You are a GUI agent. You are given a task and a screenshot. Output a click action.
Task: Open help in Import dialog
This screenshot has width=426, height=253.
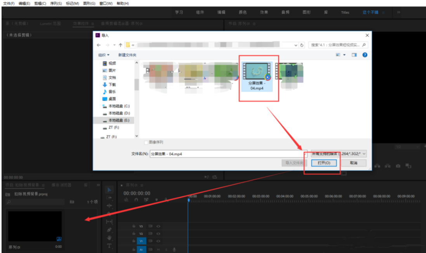(365, 55)
